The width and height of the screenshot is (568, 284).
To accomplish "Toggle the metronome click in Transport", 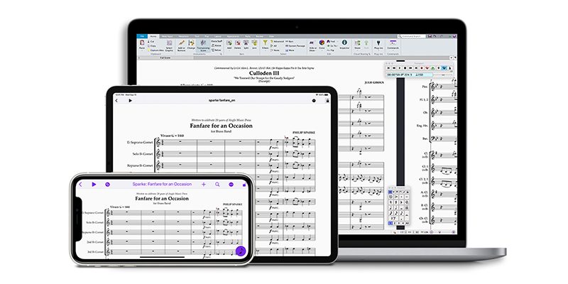I will 450,68.
